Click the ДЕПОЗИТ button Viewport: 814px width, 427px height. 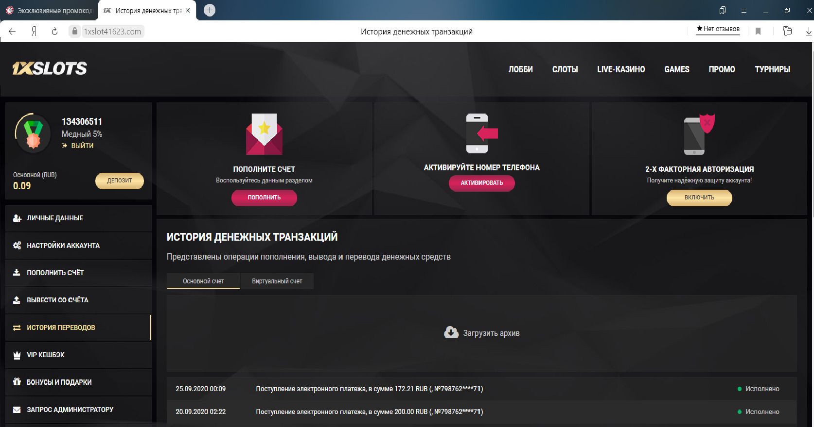click(x=120, y=181)
